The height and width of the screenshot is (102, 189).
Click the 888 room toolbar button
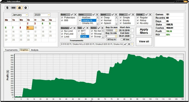click(13, 8)
